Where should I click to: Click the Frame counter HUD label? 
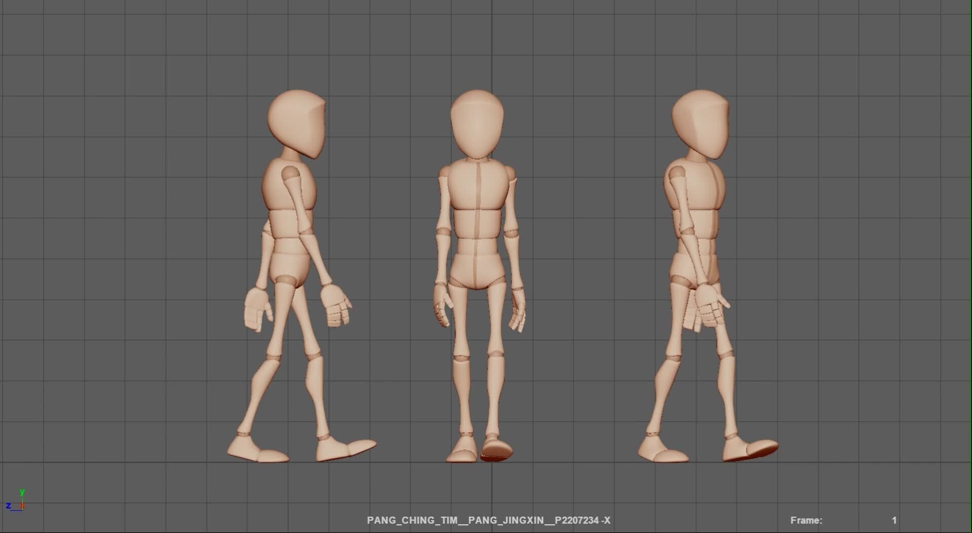[806, 519]
